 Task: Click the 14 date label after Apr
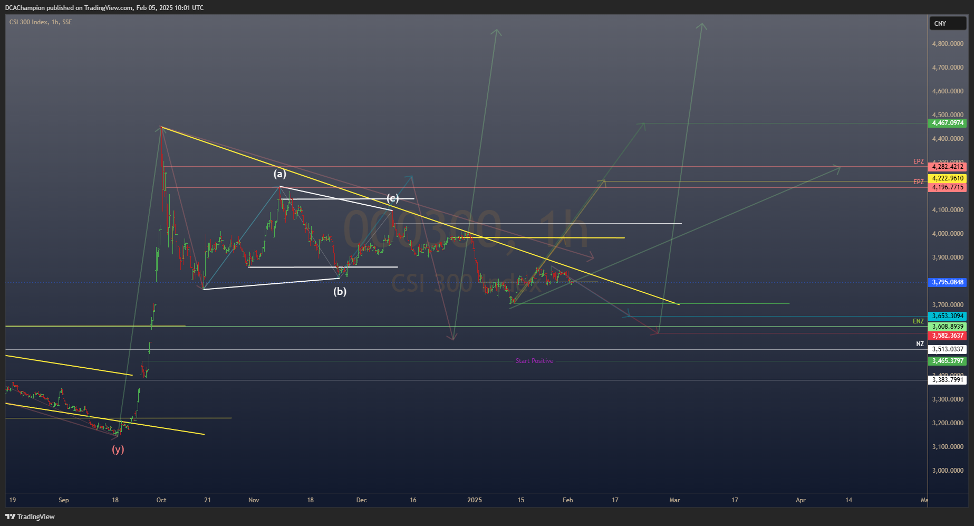click(x=848, y=500)
